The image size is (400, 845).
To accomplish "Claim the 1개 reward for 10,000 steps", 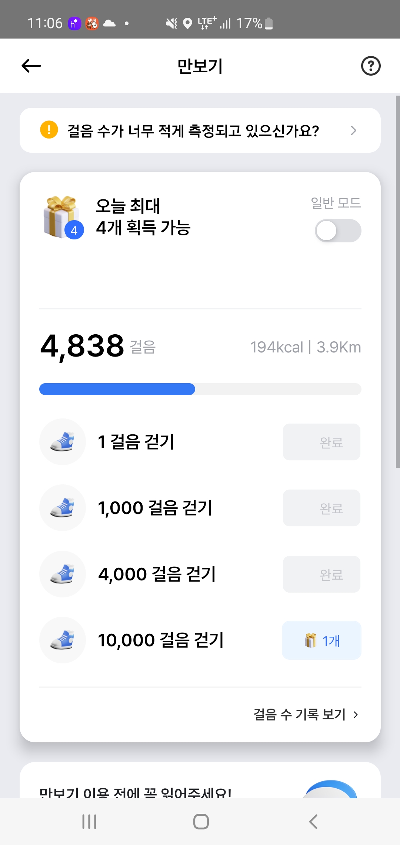I will coord(321,640).
